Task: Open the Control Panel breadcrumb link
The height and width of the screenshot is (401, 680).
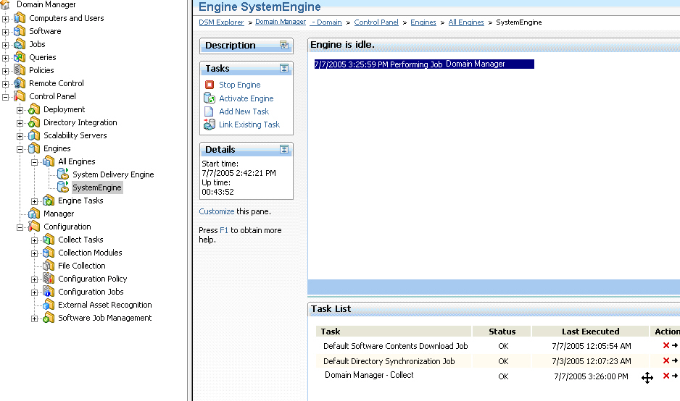Action: (376, 22)
